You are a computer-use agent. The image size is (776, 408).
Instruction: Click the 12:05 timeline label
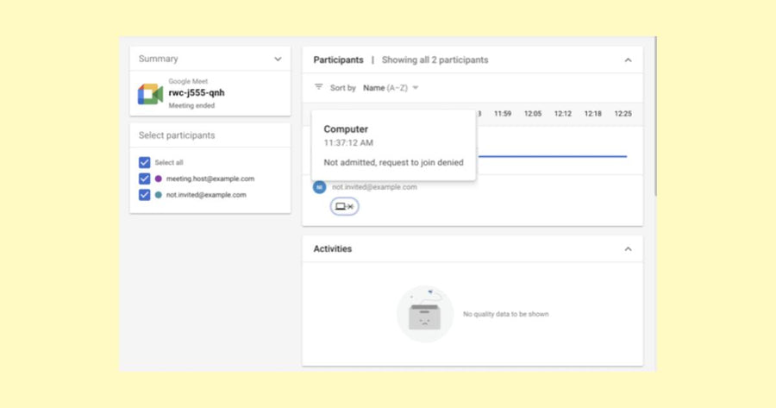tap(533, 113)
